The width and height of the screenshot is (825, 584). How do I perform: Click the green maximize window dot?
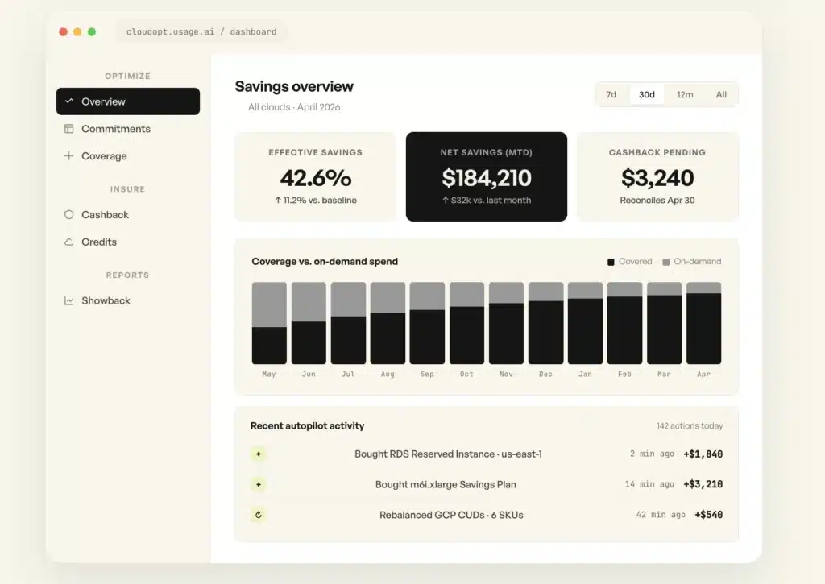(x=92, y=32)
